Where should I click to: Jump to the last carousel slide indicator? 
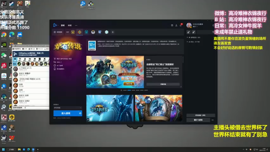(146, 90)
